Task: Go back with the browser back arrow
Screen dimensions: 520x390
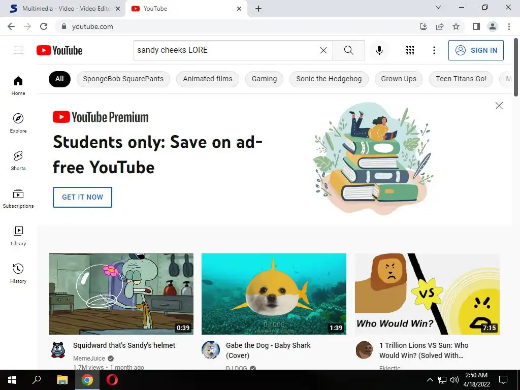Action: tap(11, 26)
